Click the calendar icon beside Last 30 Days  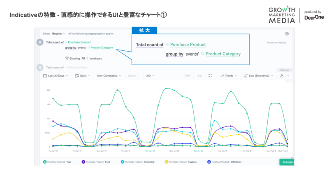click(45, 76)
